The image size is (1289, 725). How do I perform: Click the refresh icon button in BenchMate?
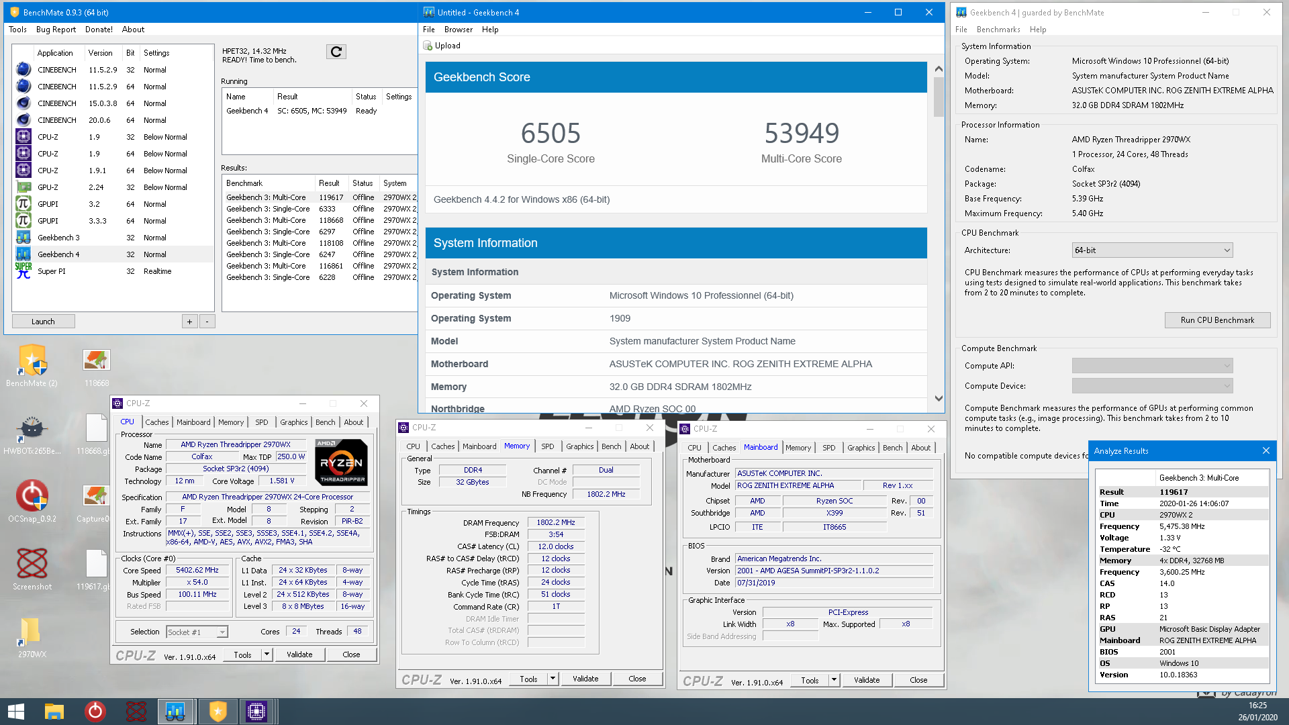pos(336,52)
